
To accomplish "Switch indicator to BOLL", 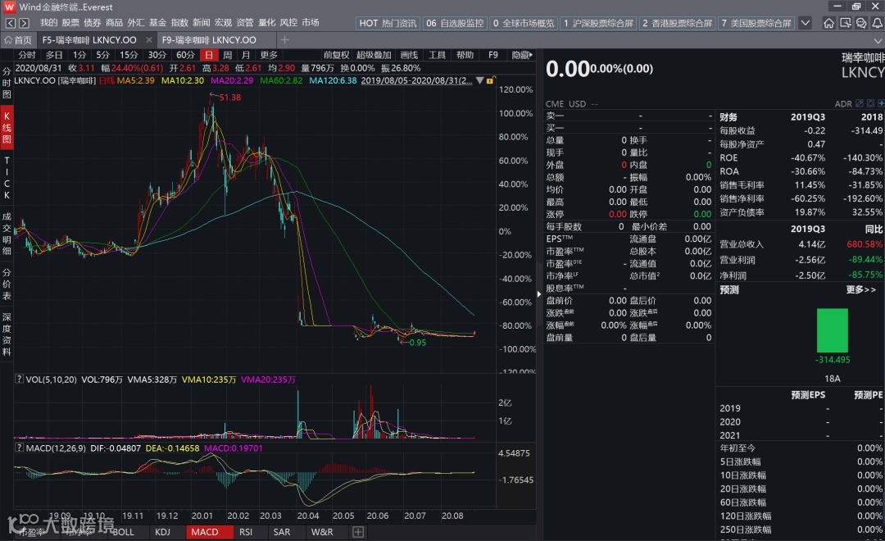I will 124,532.
